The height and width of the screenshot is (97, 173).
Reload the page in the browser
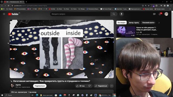tap(8, 6)
